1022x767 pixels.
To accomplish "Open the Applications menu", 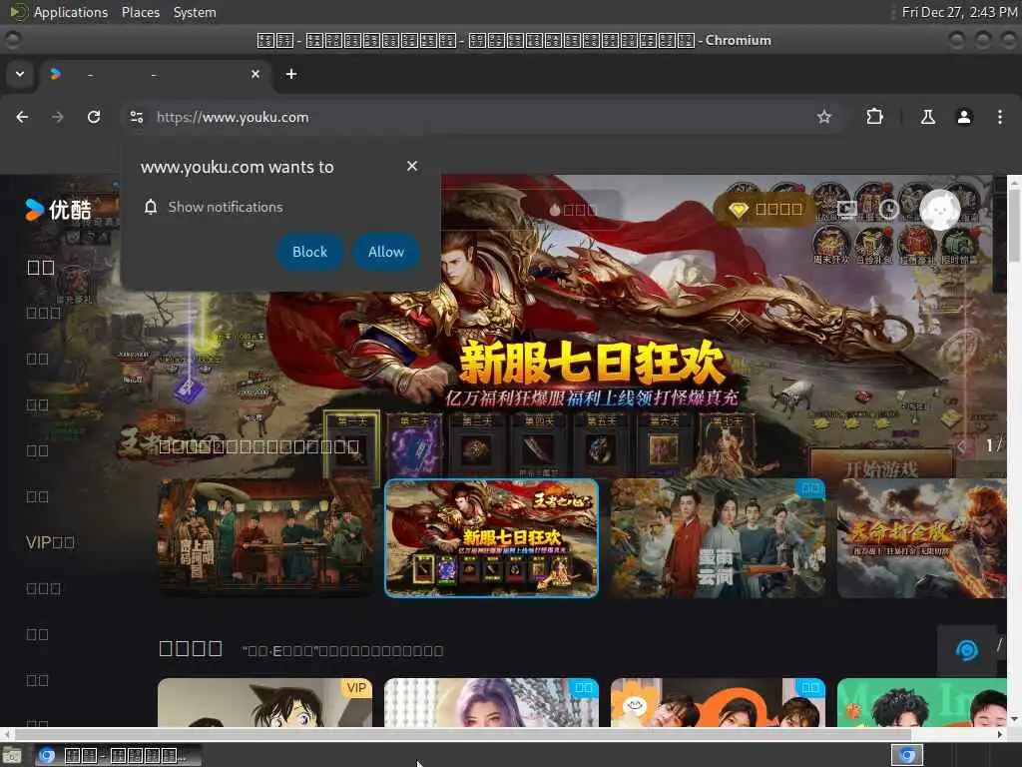I will click(71, 12).
